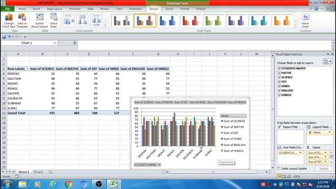Uncheck STUDENTS NAMES field checkbox
This screenshot has width=336, height=189.
click(x=279, y=68)
